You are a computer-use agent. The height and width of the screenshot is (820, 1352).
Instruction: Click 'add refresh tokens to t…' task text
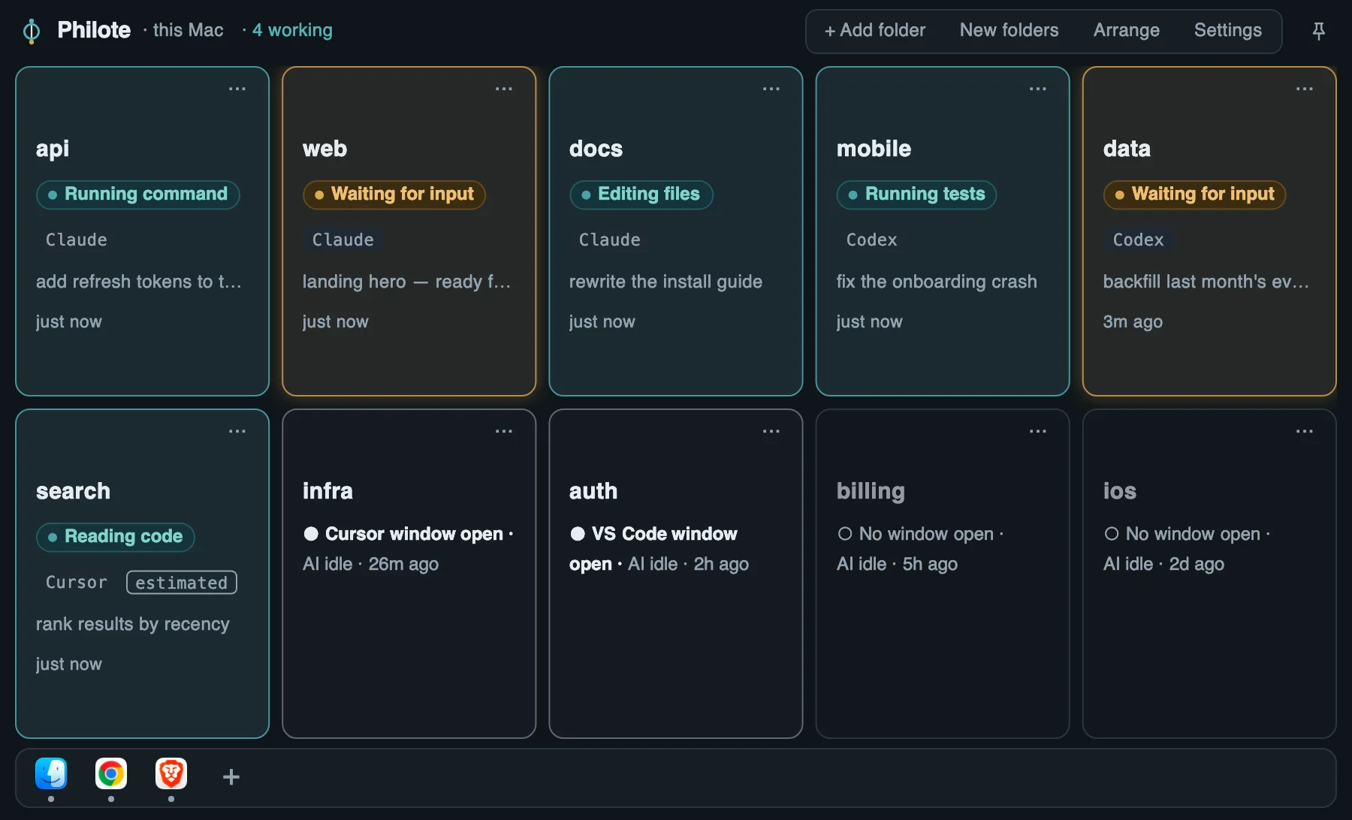coord(139,282)
